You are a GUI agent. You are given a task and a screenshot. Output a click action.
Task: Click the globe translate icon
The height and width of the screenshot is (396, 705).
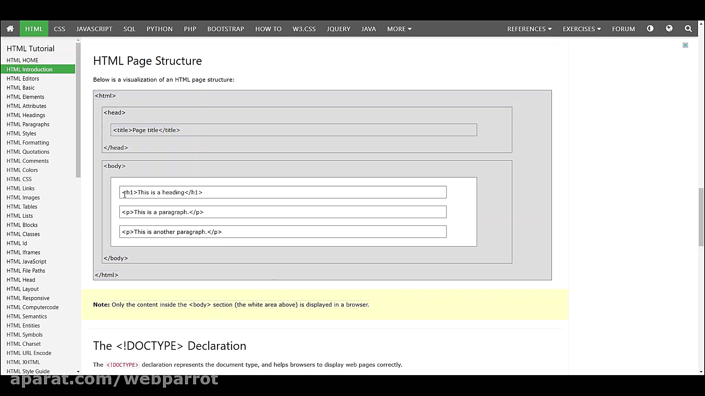click(x=669, y=29)
